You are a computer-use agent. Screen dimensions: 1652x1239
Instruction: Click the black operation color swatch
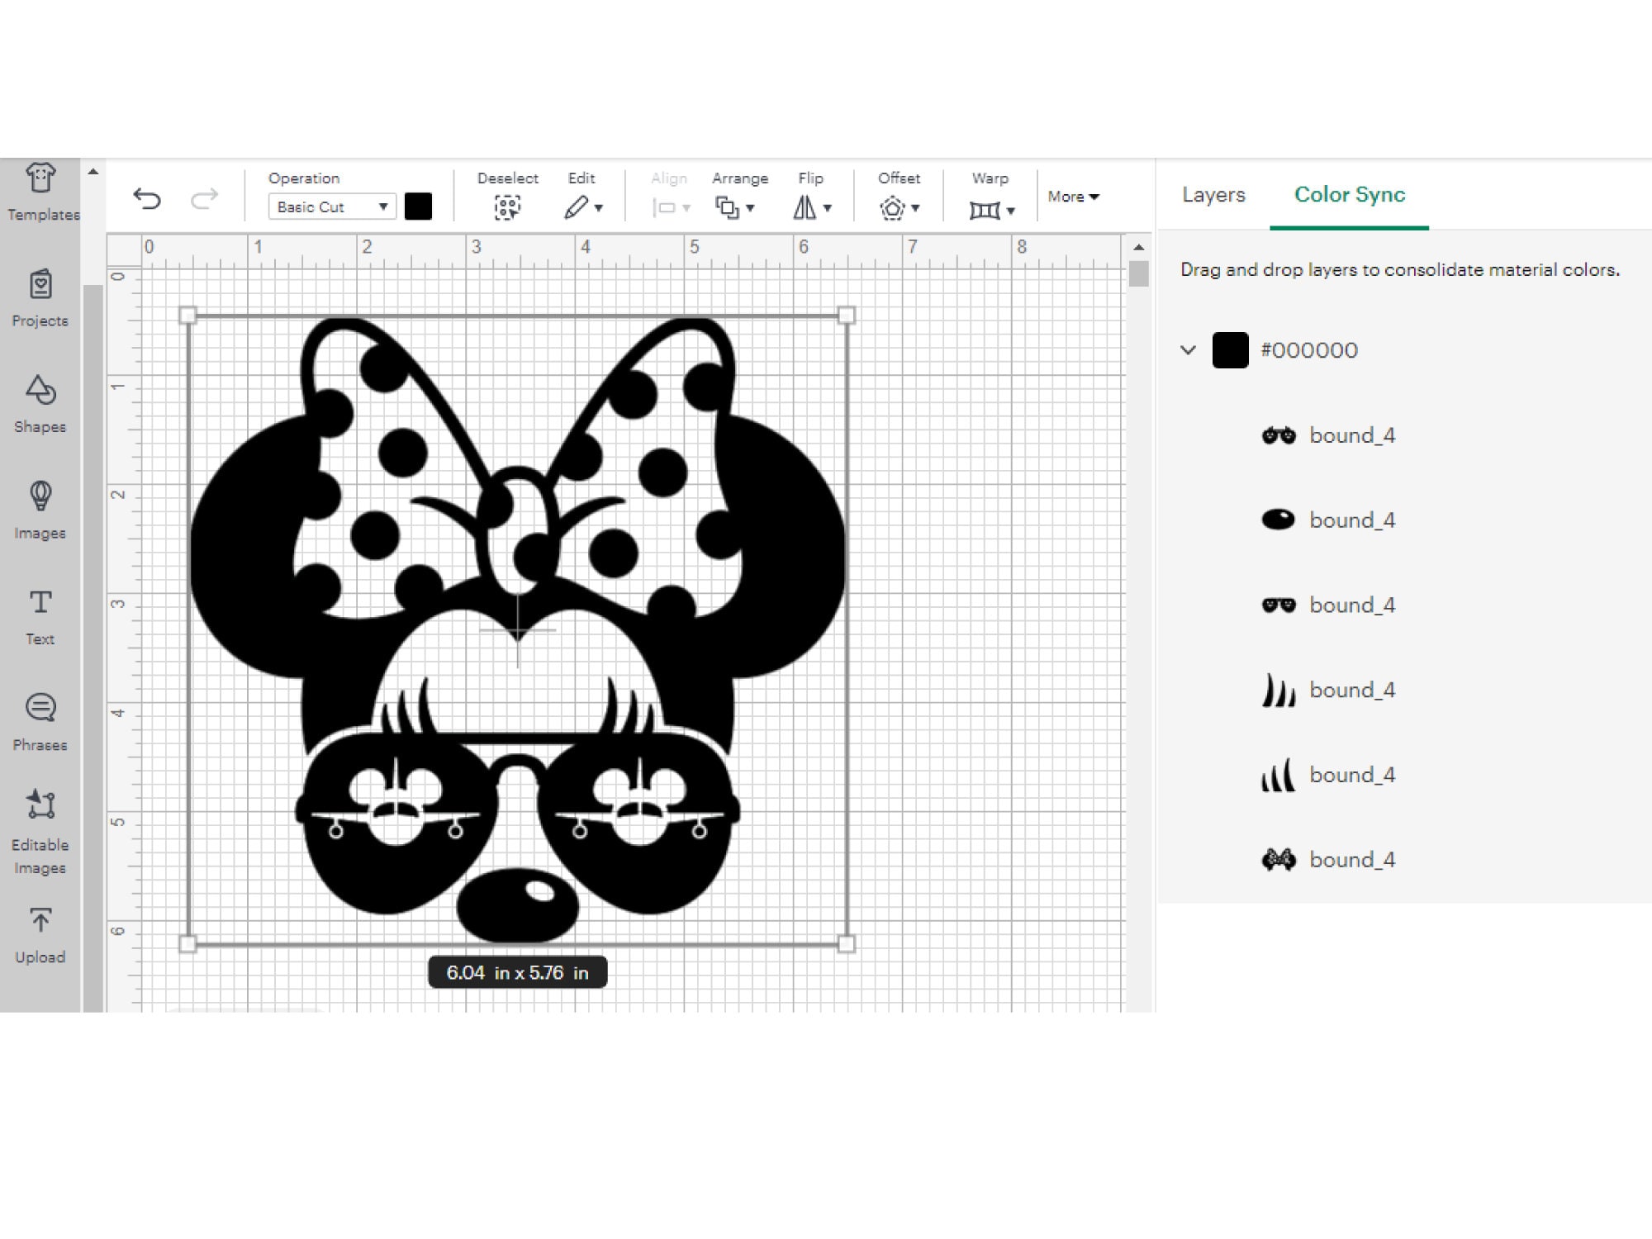[x=419, y=206]
